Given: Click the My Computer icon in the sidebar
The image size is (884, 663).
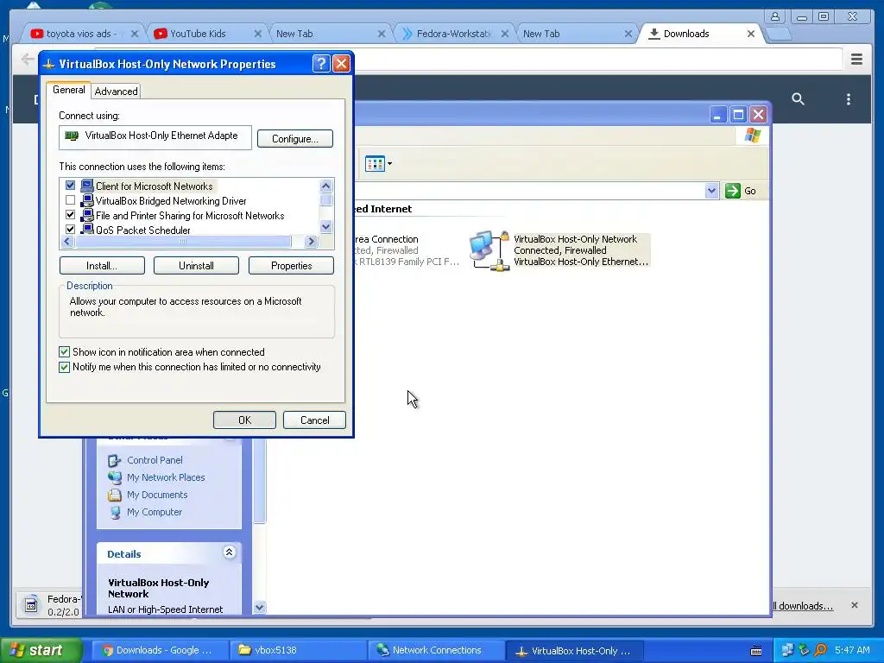Looking at the screenshot, I should (x=115, y=513).
